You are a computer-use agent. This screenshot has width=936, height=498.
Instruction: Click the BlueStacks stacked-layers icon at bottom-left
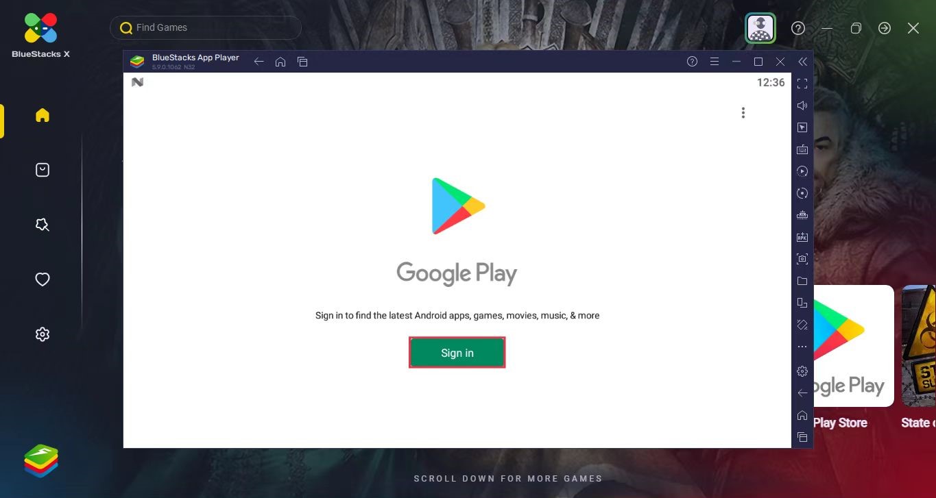[x=41, y=461]
